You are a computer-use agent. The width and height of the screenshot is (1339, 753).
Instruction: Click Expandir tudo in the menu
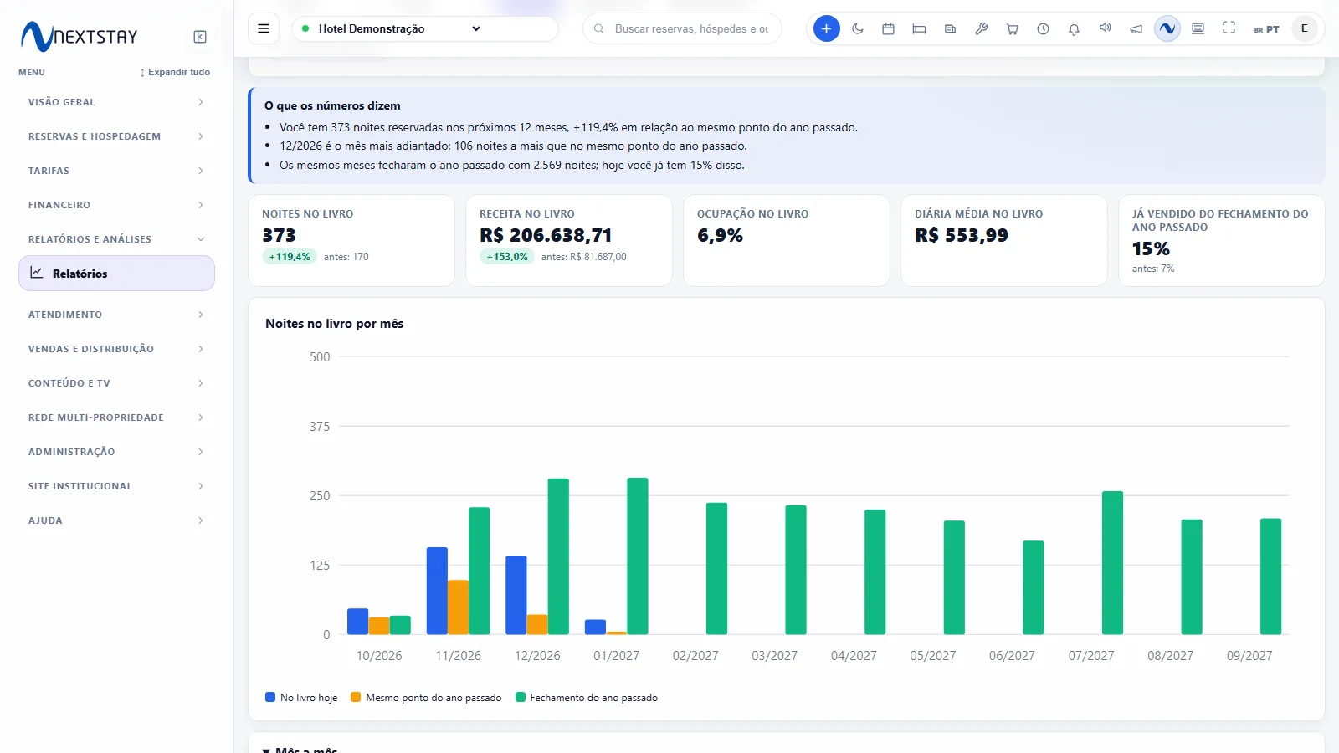[x=175, y=72]
